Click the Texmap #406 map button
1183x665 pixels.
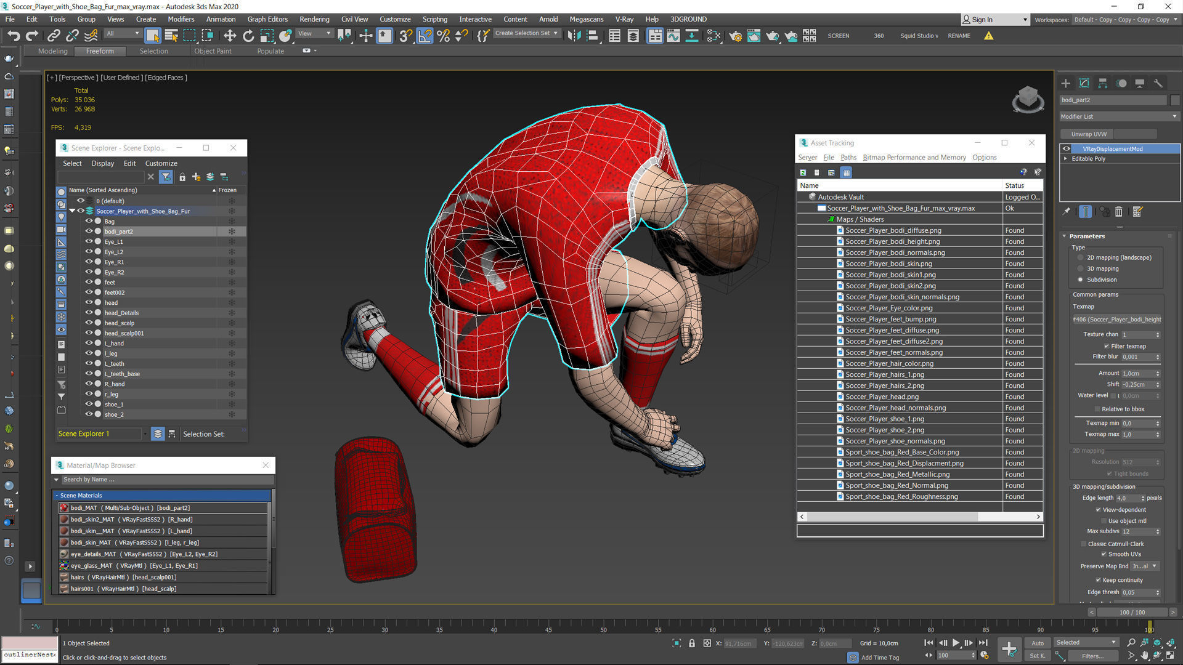pos(1116,320)
